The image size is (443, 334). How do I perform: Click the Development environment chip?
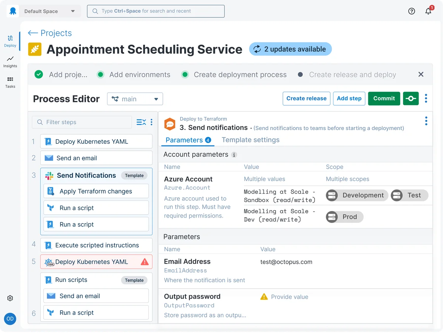357,195
